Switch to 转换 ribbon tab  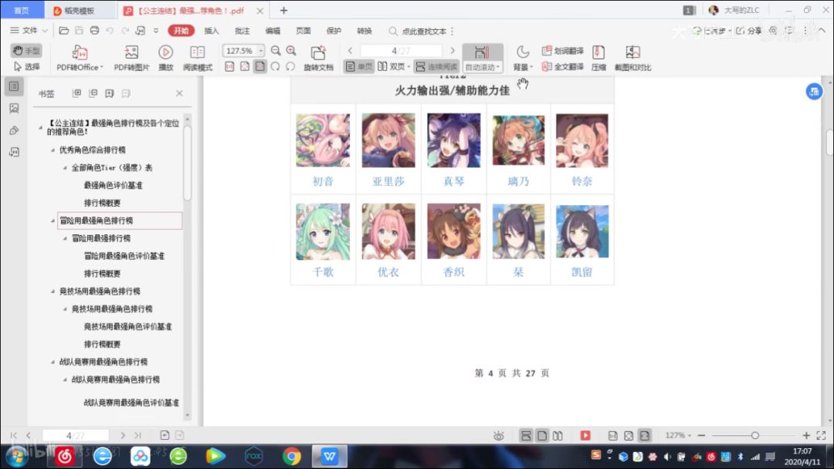click(364, 31)
